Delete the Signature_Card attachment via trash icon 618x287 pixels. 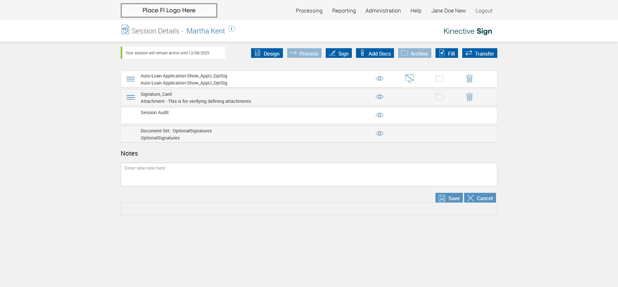[469, 97]
